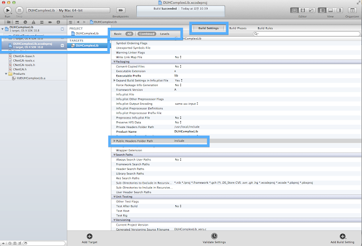Change Force Package Info Generation value
362x246 pixels.
[x=178, y=85]
